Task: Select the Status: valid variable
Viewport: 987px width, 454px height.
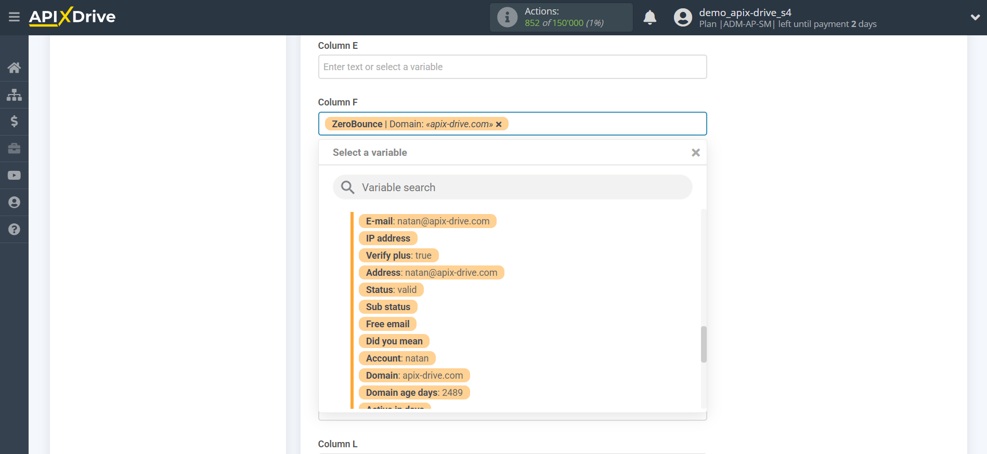Action: click(x=391, y=290)
